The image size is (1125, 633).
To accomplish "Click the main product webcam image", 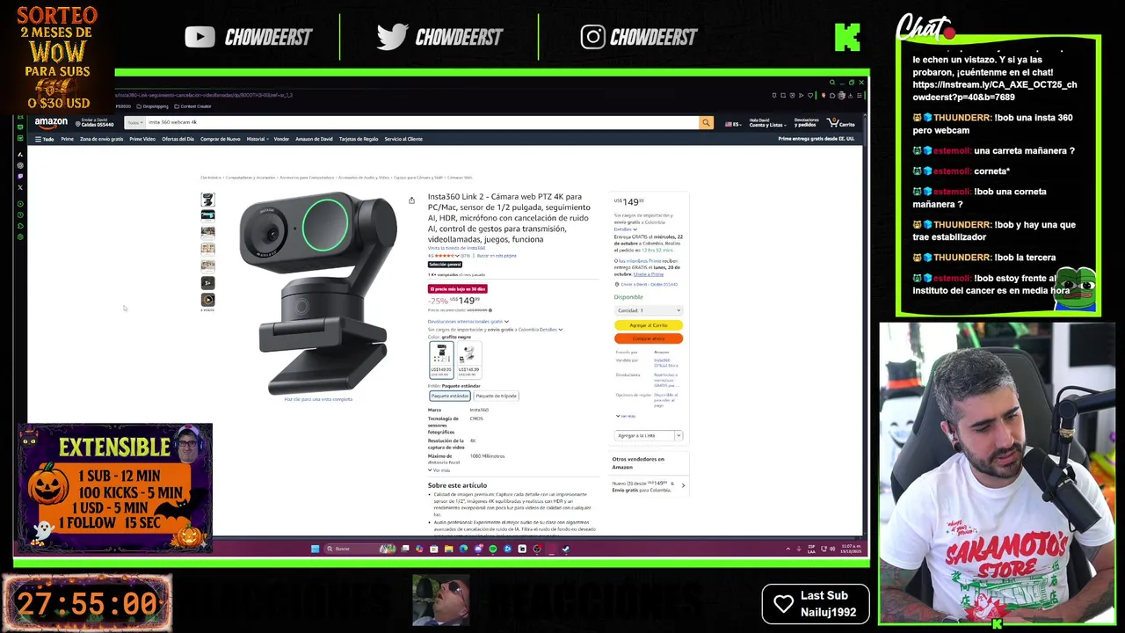I will coord(318,292).
